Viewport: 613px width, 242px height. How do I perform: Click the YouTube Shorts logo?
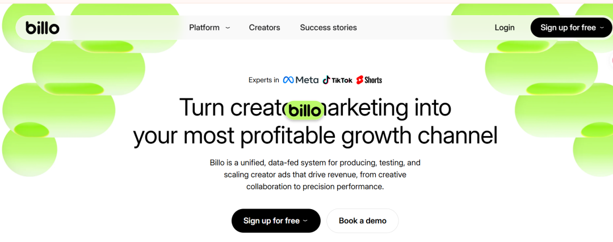pos(369,80)
